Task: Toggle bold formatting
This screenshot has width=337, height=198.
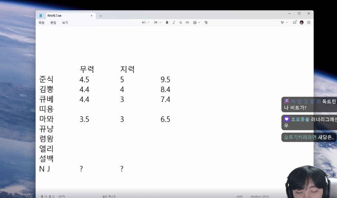Action: (x=167, y=22)
